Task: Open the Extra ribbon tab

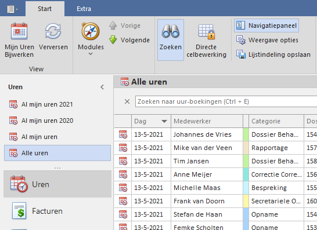Action: coord(84,9)
